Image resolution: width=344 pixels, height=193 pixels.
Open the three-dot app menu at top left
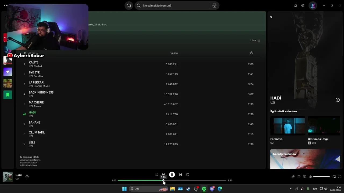click(6, 5)
